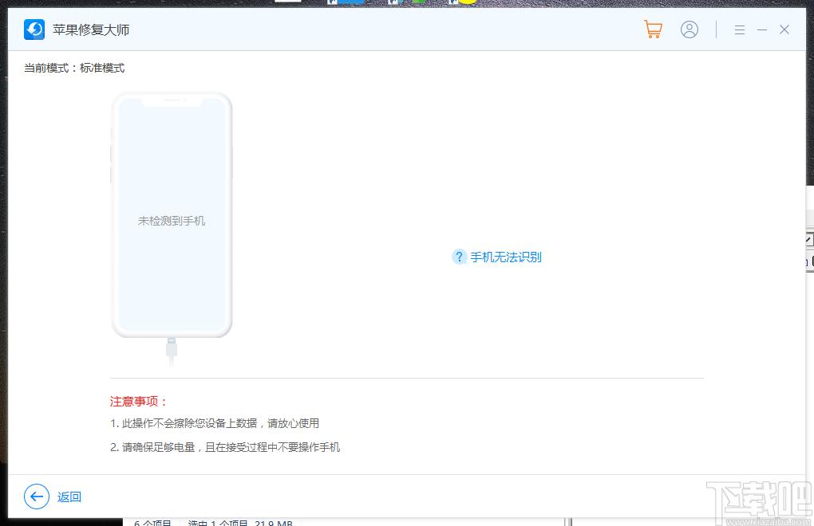Open the user account profile icon
Viewport: 814px width, 526px height.
pos(690,29)
